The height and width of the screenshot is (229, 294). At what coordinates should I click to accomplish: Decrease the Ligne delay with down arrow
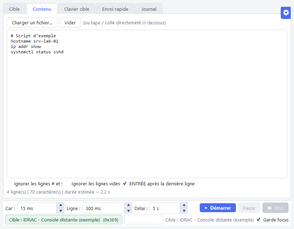128,211
